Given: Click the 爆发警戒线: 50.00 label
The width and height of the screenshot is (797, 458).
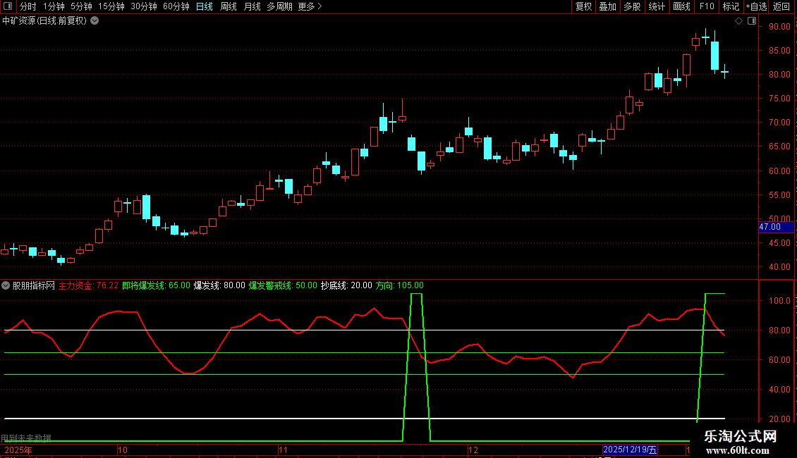Looking at the screenshot, I should click(x=283, y=285).
